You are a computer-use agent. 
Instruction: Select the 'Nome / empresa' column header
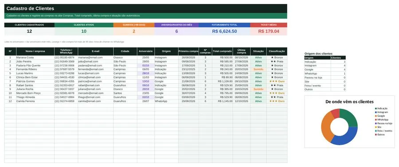click(35, 51)
